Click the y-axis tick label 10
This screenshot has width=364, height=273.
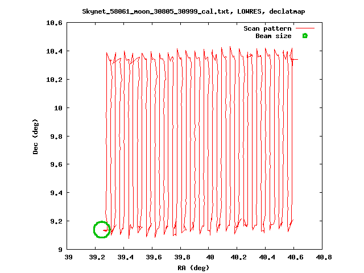click(58, 108)
